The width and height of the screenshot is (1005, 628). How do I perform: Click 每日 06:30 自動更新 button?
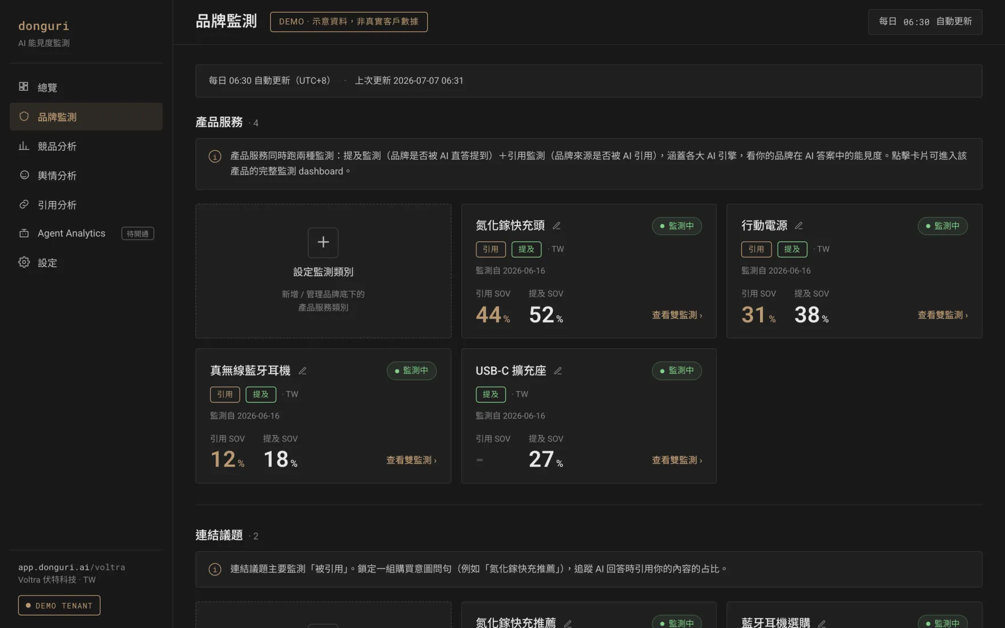[925, 22]
